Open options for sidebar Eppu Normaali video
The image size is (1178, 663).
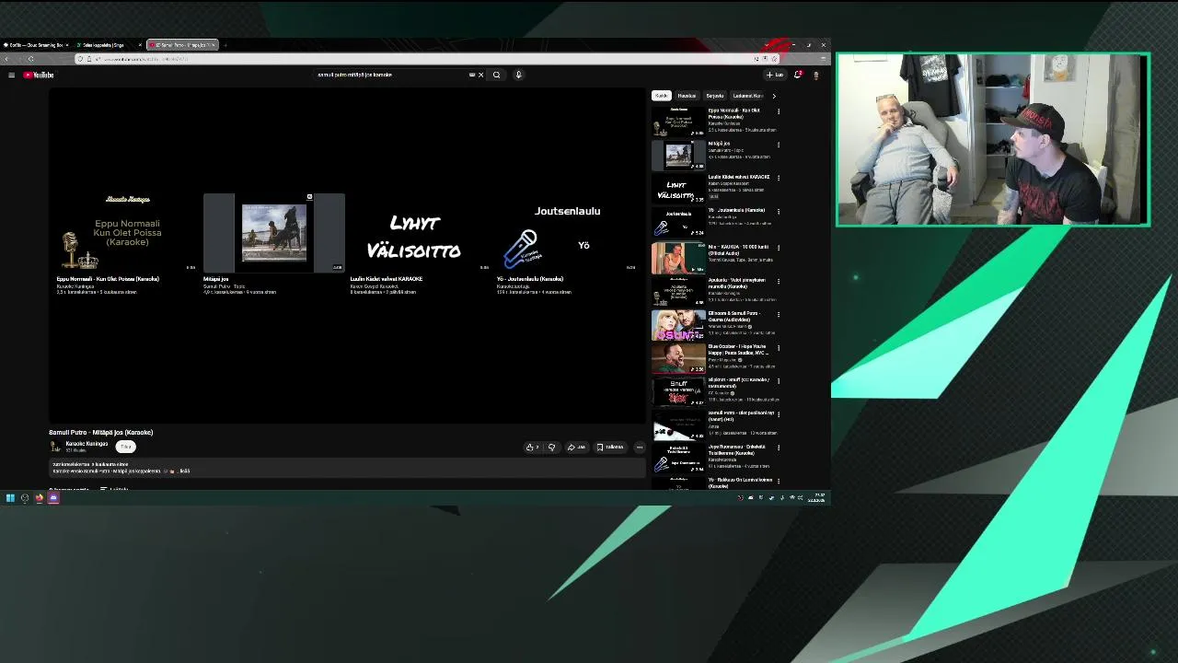(779, 111)
